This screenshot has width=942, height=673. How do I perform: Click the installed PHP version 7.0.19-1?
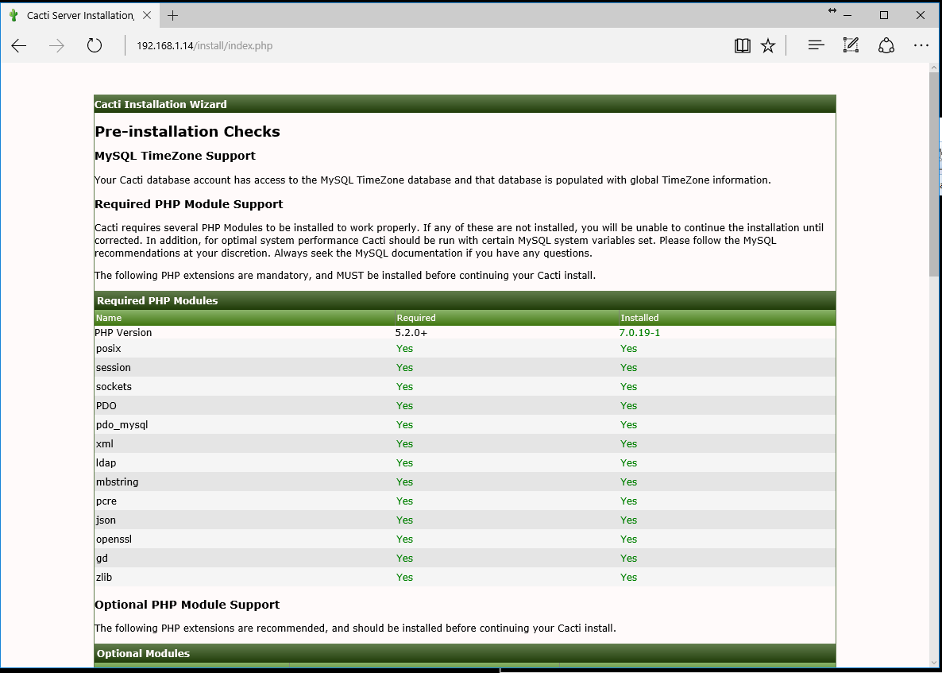tap(639, 332)
